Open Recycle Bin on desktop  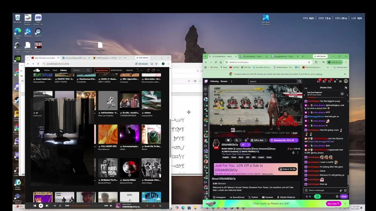[18, 19]
